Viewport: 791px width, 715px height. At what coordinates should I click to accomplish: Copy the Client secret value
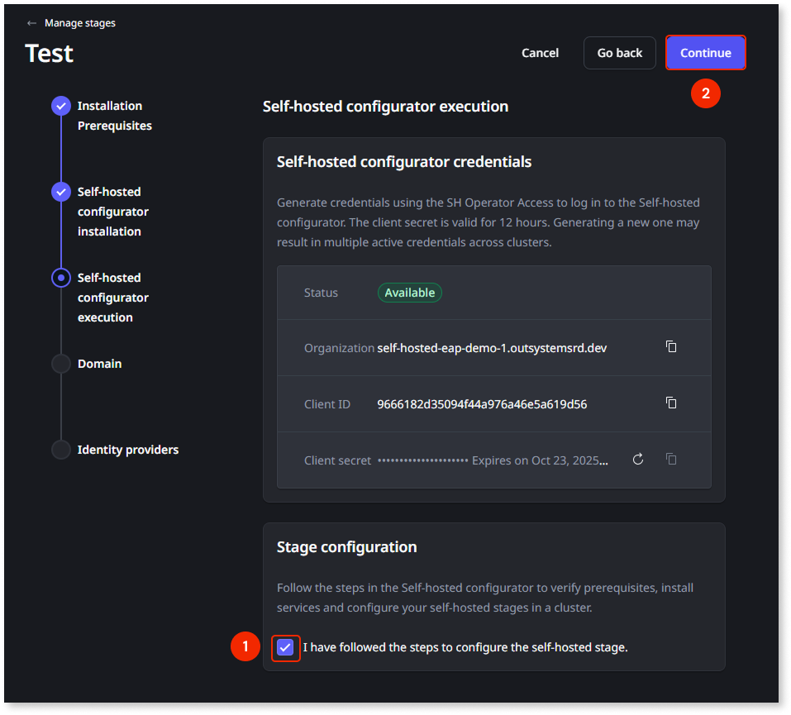pos(671,460)
